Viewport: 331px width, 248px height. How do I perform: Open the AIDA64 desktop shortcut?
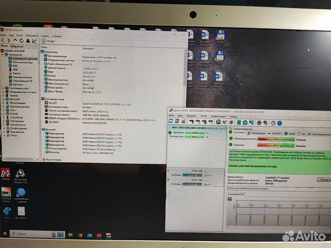coord(6,174)
